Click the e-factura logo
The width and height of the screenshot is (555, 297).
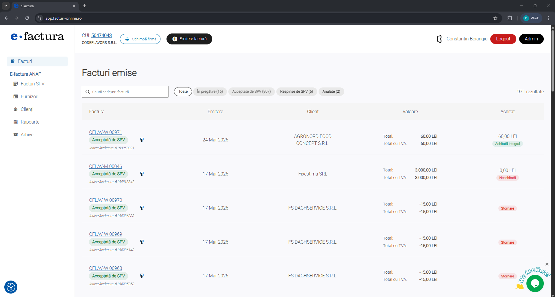[x=37, y=37]
